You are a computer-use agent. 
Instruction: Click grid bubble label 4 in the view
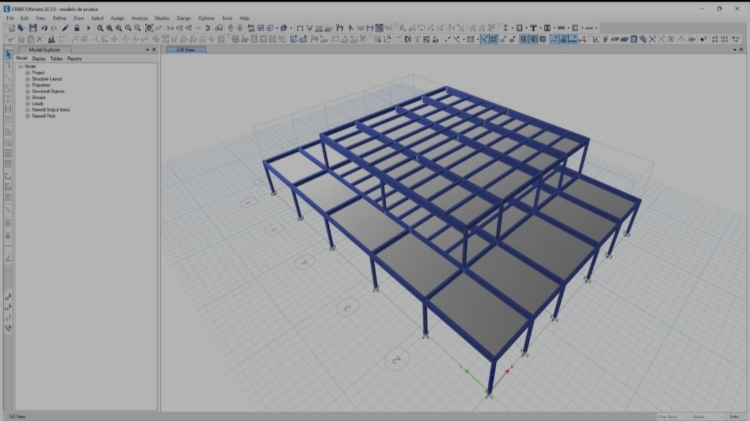click(305, 262)
